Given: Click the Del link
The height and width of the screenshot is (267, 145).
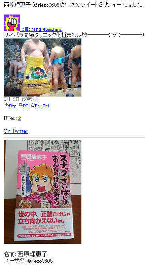Looking at the screenshot, I should point(46,106).
